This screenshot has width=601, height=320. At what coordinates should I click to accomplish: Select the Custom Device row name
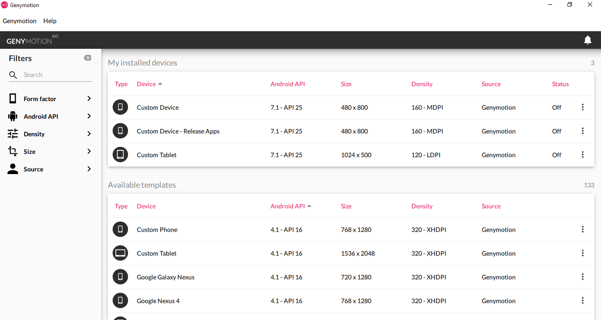point(158,107)
